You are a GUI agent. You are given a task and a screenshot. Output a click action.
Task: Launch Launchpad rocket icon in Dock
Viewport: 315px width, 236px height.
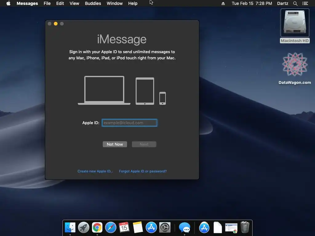[x=84, y=228]
